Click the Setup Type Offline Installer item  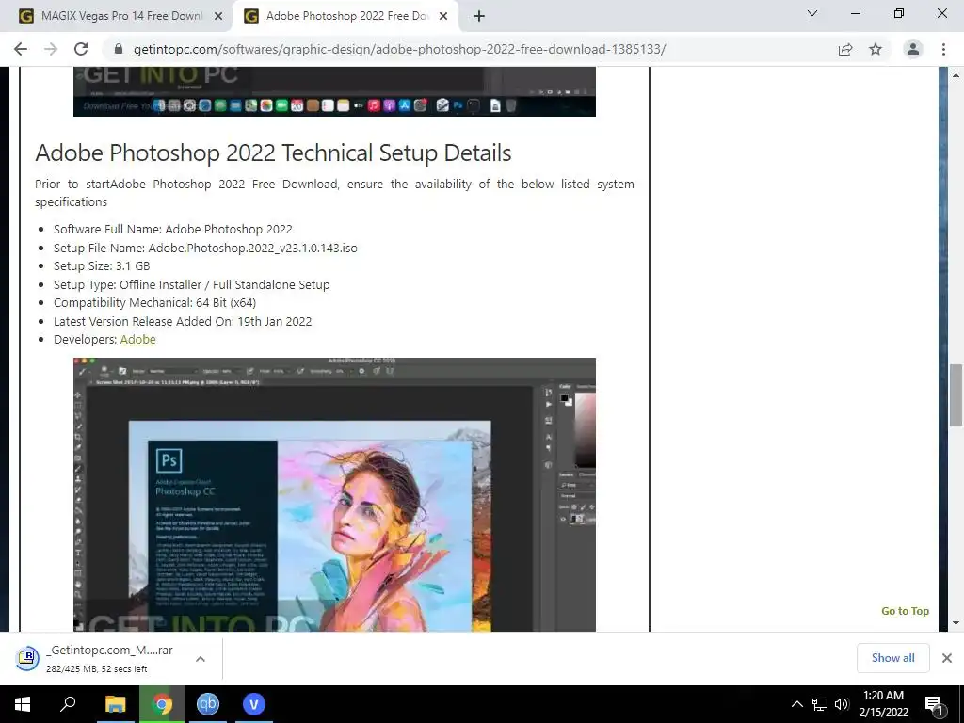pos(192,284)
